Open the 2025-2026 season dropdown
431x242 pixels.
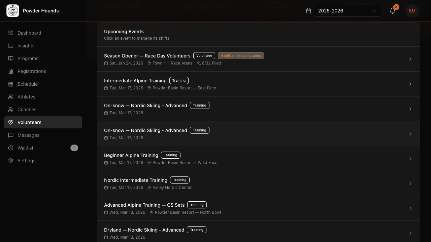click(347, 11)
